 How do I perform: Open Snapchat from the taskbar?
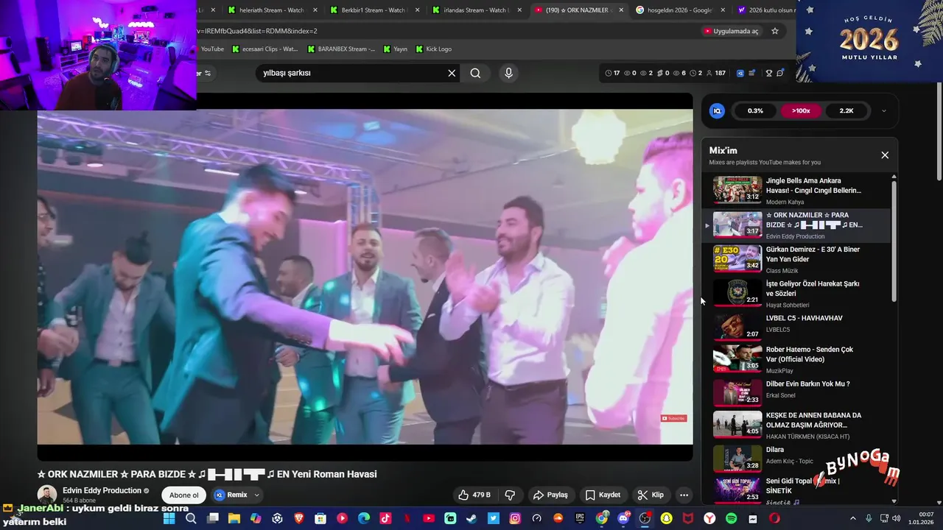(666, 518)
